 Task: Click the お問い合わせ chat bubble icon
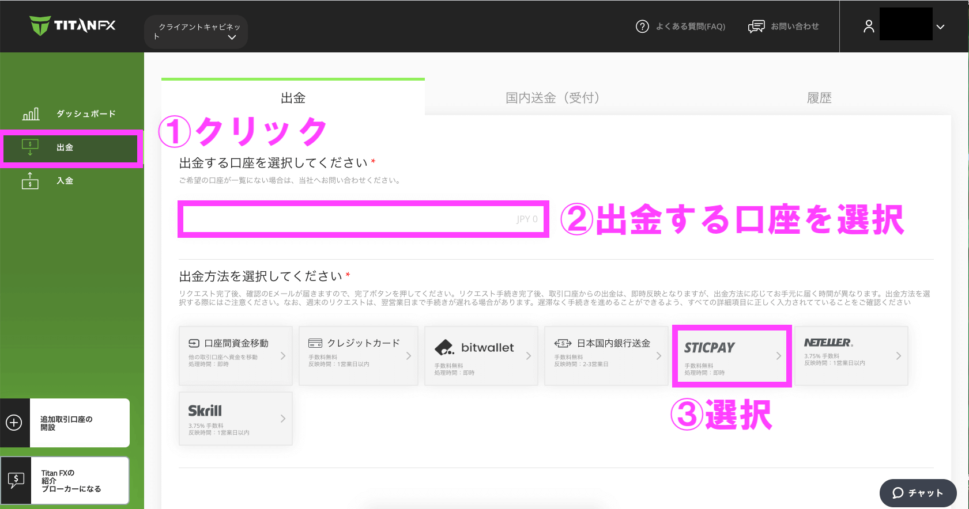[x=756, y=26]
